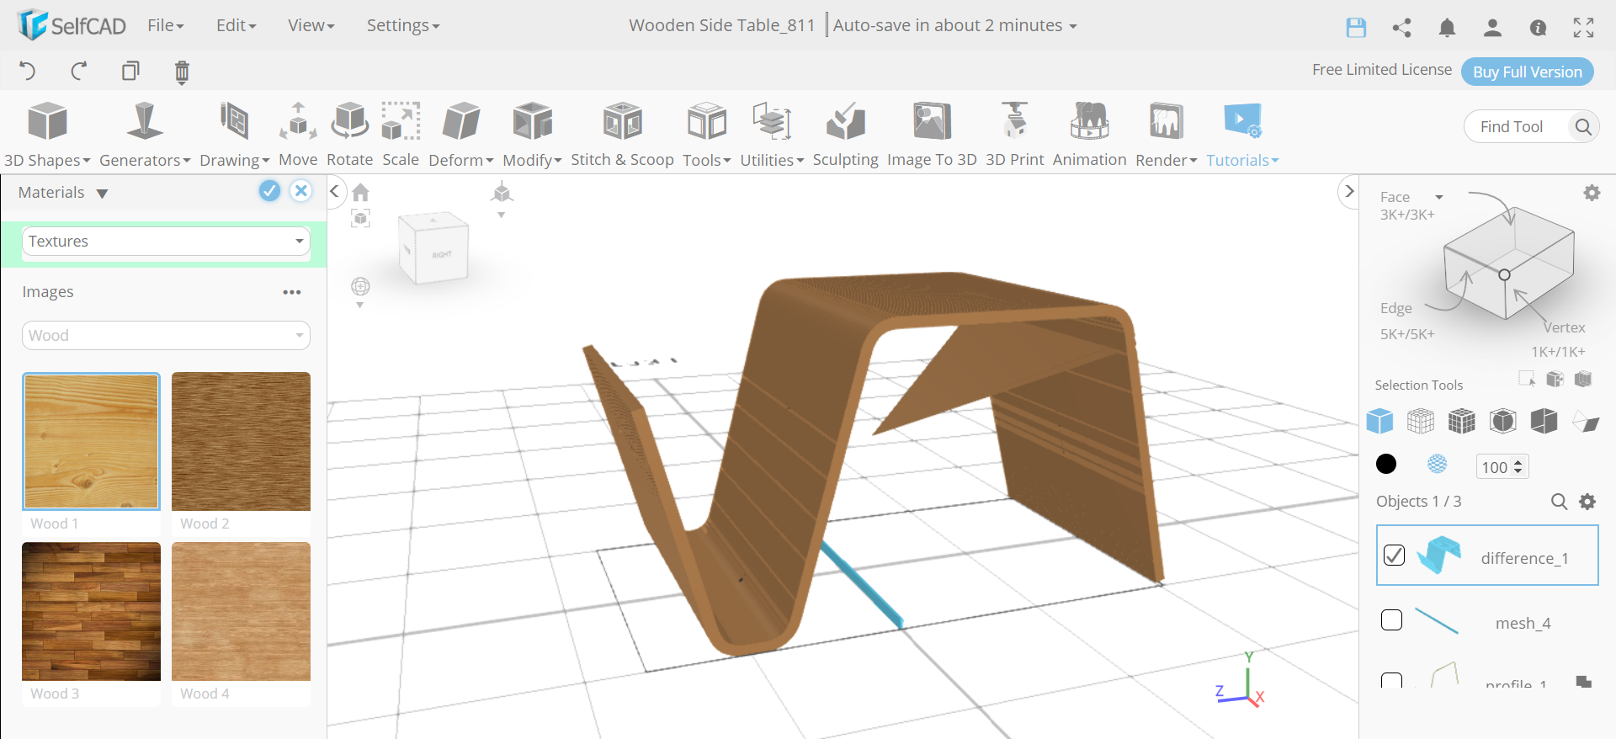Toggle the half-shaded cube selection mode
The width and height of the screenshot is (1616, 739).
(1544, 421)
